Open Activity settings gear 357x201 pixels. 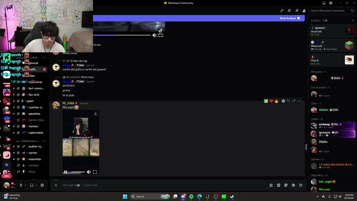point(326,21)
